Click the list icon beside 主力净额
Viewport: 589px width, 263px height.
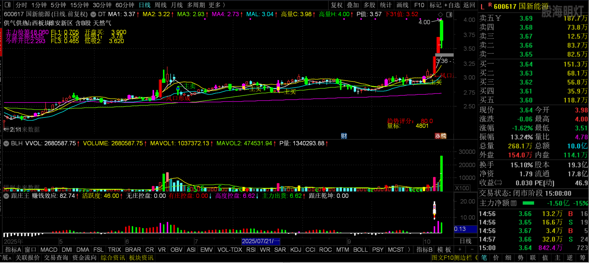[514, 203]
